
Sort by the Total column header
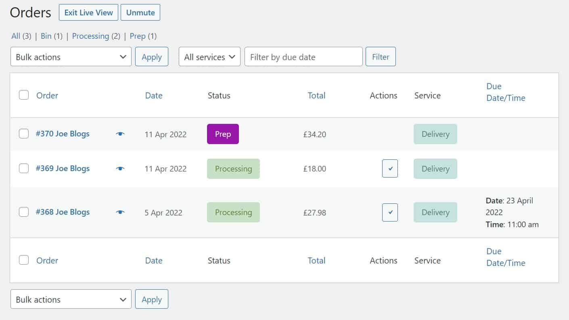[x=316, y=96]
